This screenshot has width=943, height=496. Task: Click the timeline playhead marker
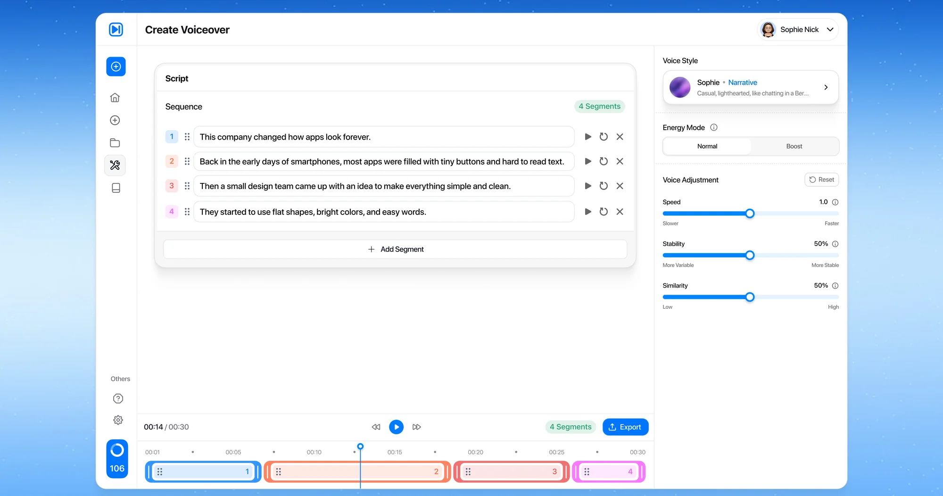360,446
